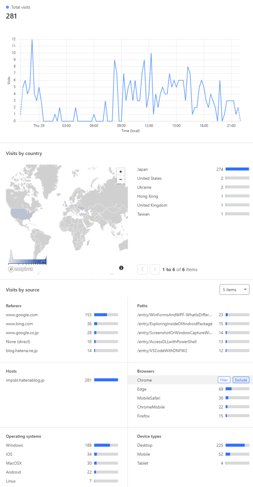
Task: Select the Japan country row
Action: pyautogui.click(x=193, y=170)
